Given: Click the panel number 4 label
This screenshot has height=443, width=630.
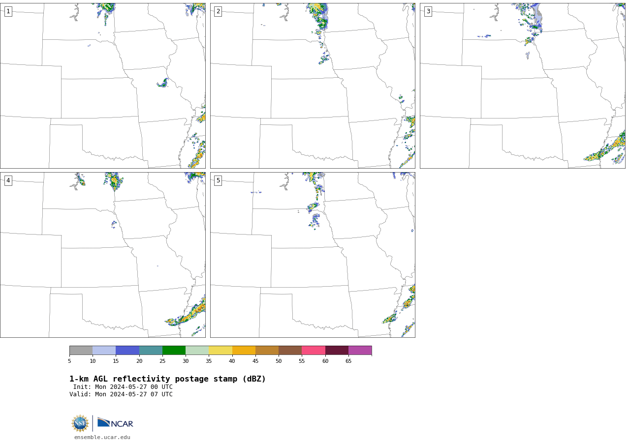Looking at the screenshot, I should pos(8,180).
